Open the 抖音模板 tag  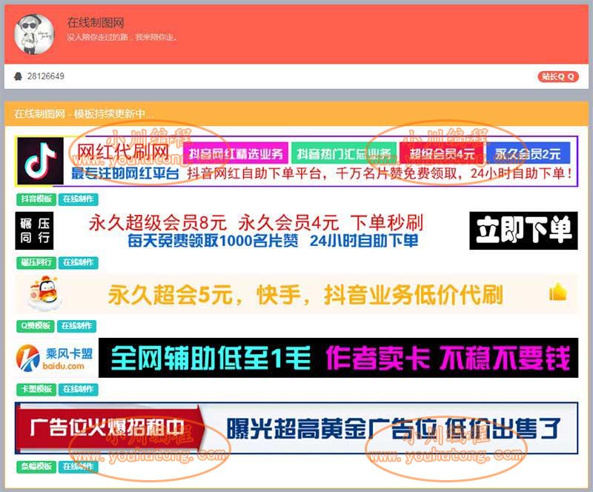(x=36, y=199)
